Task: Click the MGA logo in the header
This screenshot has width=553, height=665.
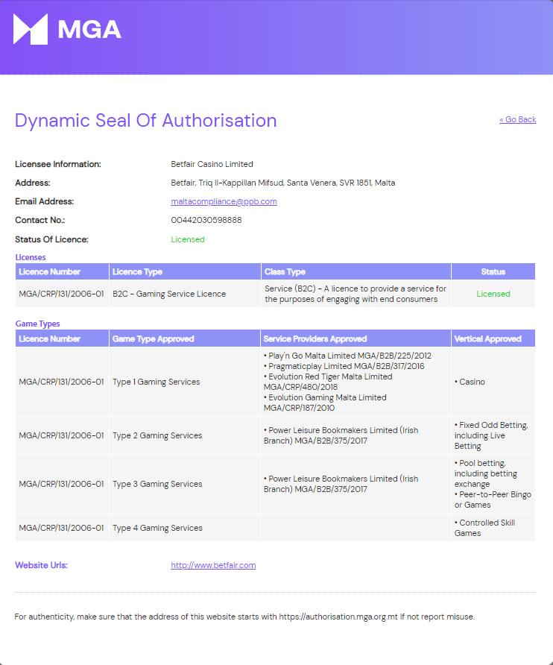Action: 67,29
